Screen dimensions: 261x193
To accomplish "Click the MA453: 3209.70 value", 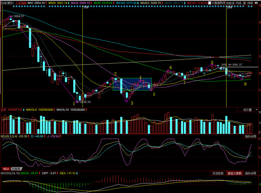I will pos(151,3).
